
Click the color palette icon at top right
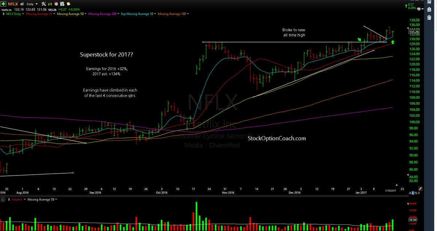point(419,9)
